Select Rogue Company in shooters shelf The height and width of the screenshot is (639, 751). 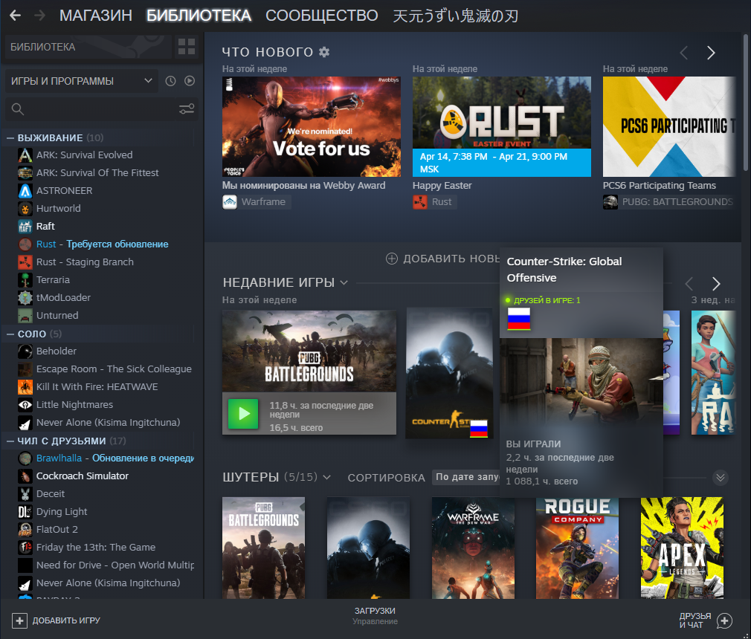577,548
